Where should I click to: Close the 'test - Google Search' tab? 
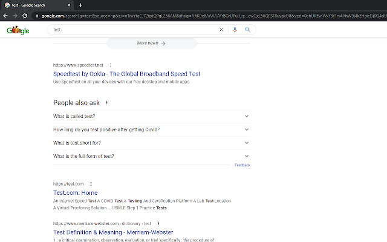(69, 5)
